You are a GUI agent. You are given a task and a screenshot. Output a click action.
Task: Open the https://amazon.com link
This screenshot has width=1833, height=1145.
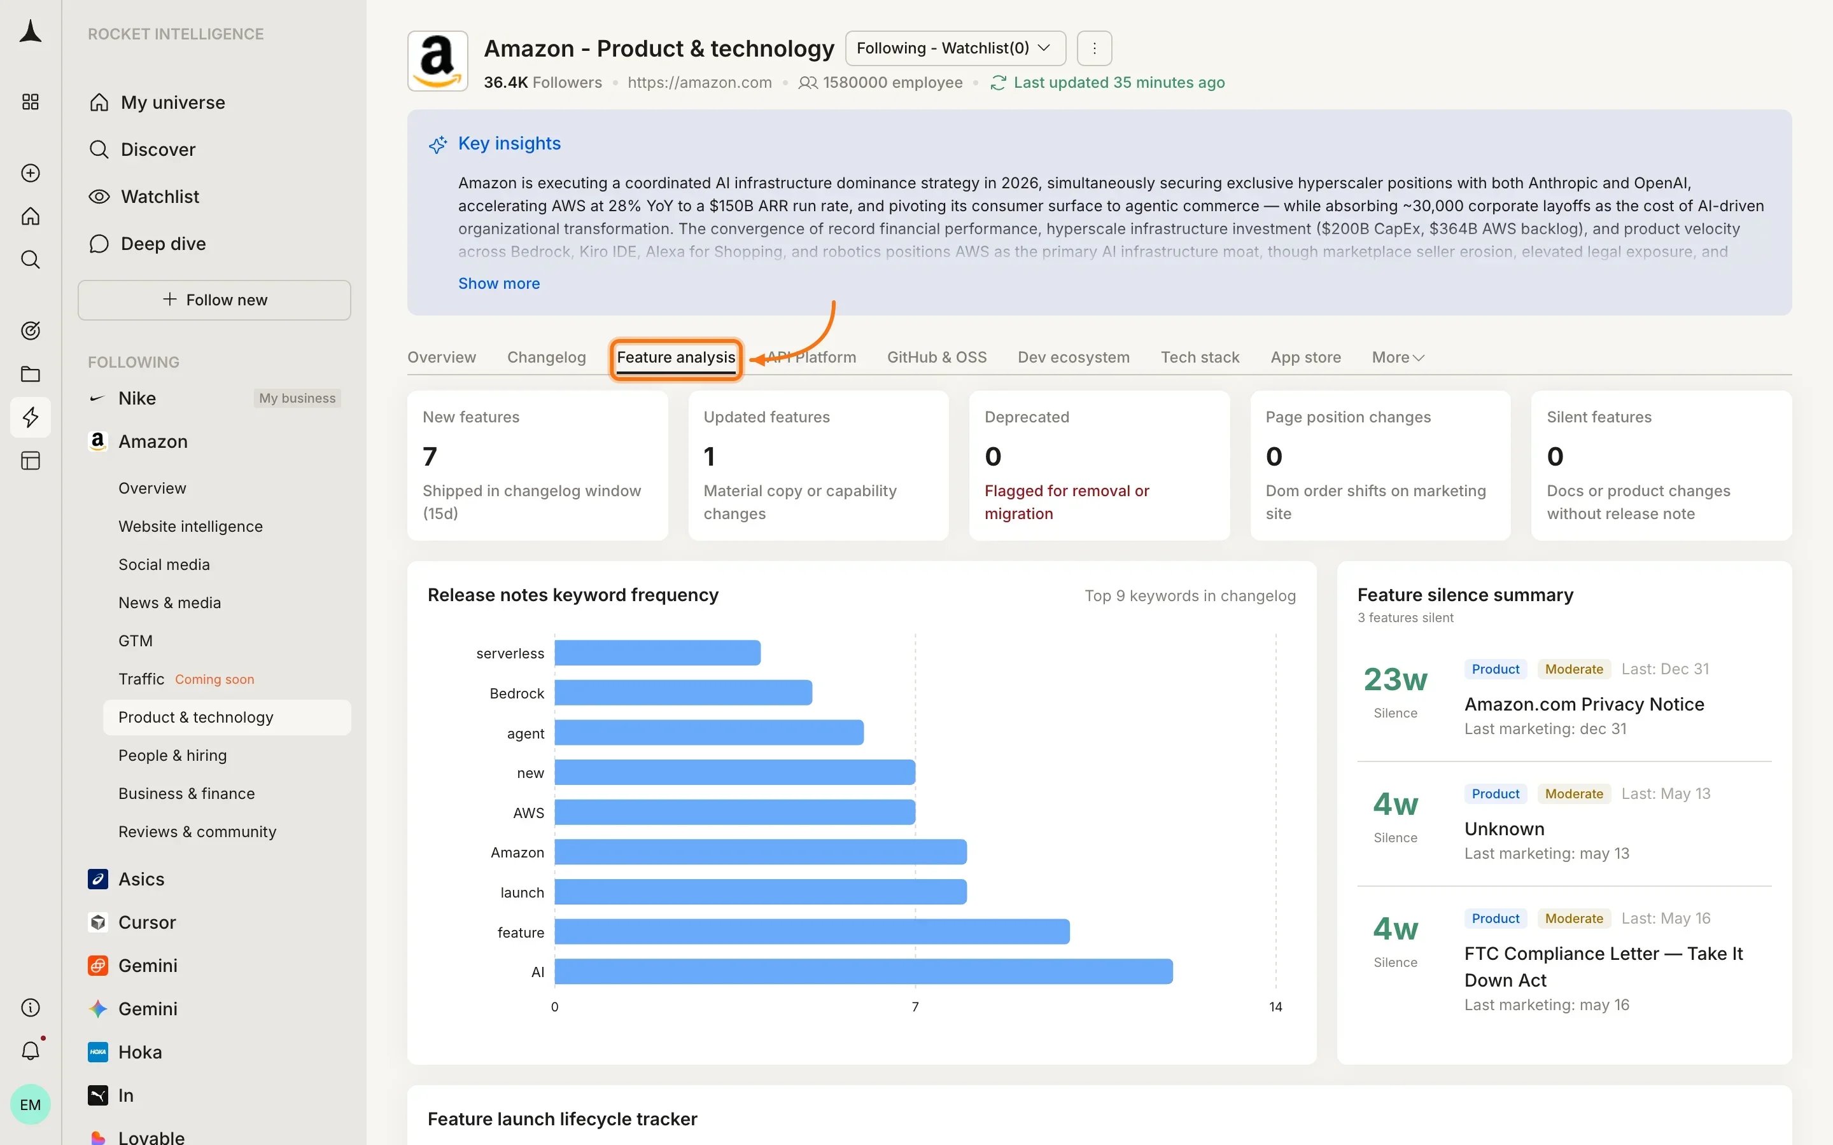click(699, 83)
